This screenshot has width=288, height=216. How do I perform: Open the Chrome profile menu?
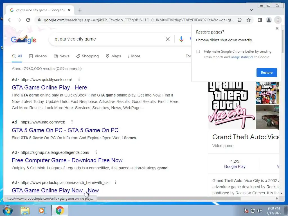click(269, 20)
